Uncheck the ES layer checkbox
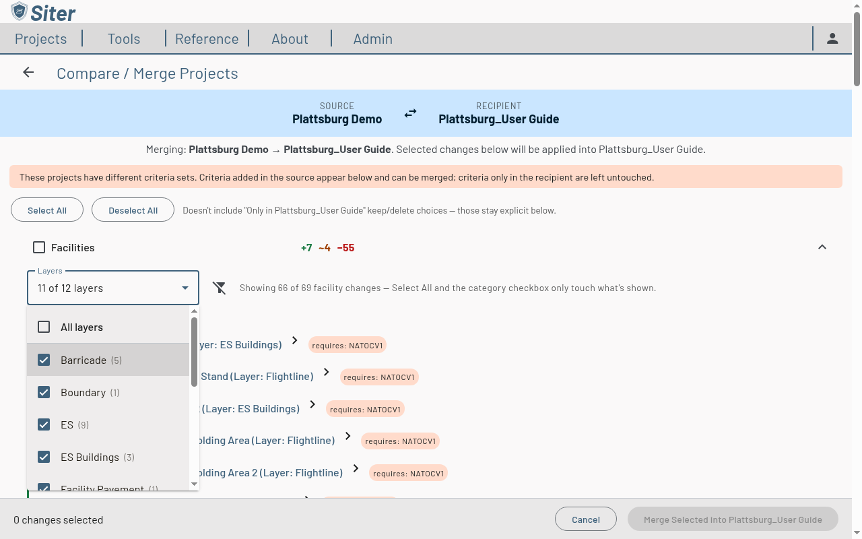 point(44,424)
